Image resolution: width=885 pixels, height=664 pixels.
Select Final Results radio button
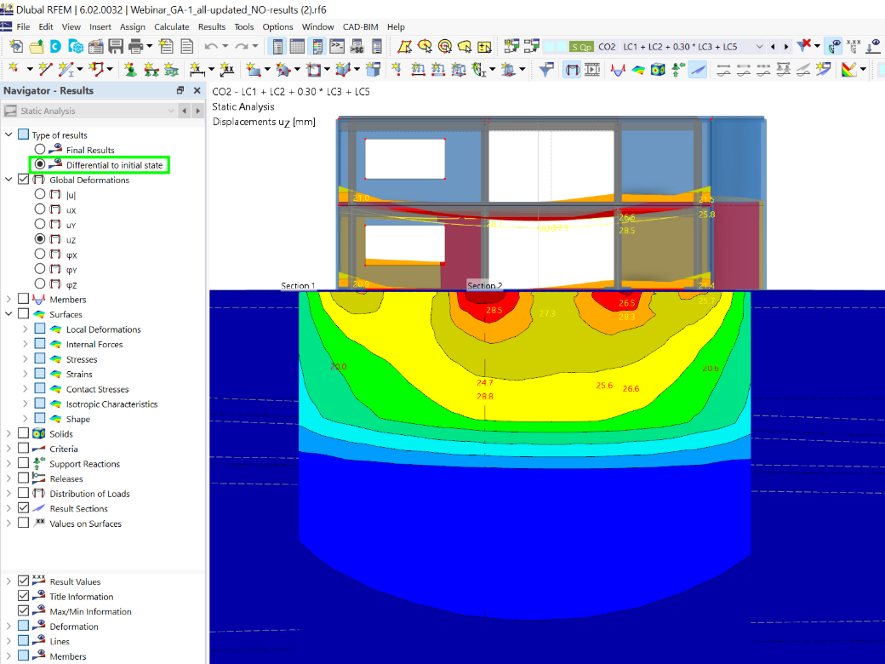tap(39, 149)
